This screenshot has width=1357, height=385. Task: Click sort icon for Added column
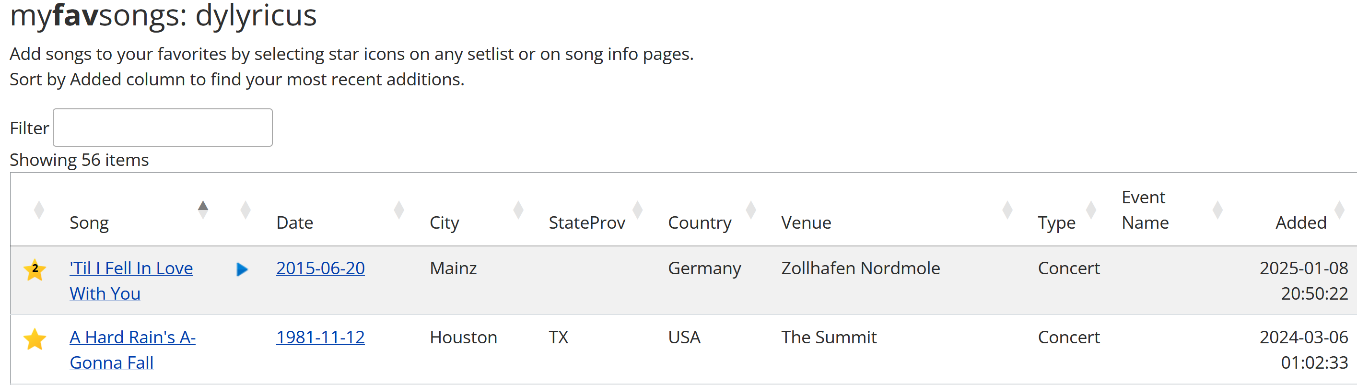point(1339,210)
